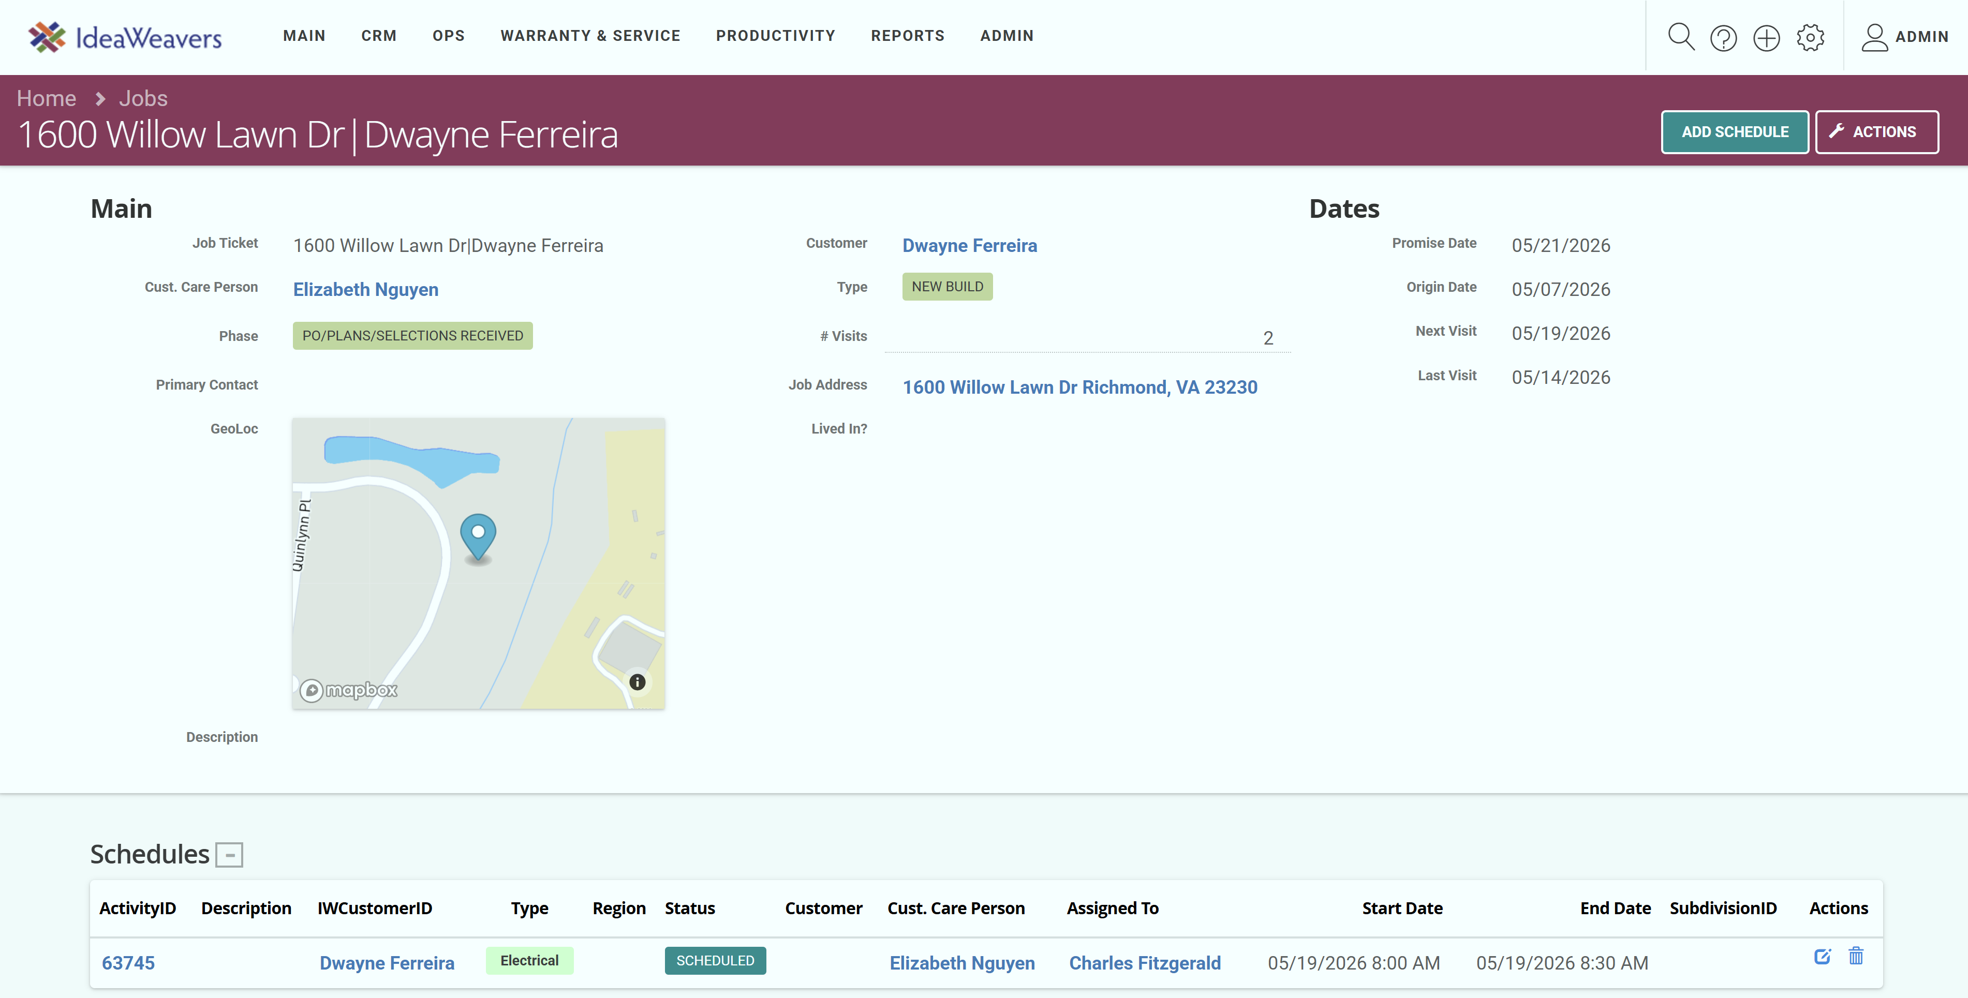Screen dimensions: 1968x998
Task: Click Last Visit value 05/14/2026
Action: pos(1561,378)
